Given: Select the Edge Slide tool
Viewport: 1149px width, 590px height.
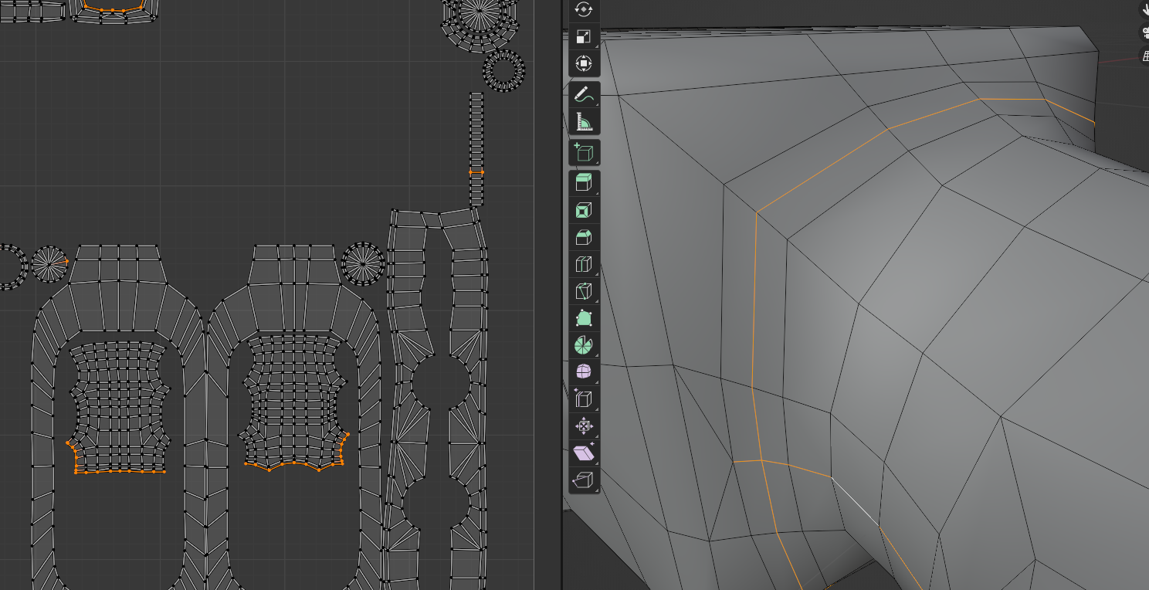Looking at the screenshot, I should 585,399.
